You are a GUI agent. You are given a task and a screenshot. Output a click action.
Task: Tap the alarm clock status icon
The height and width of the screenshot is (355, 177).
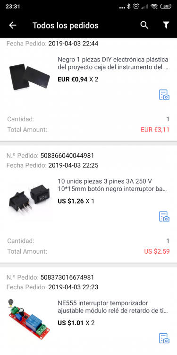click(136, 6)
